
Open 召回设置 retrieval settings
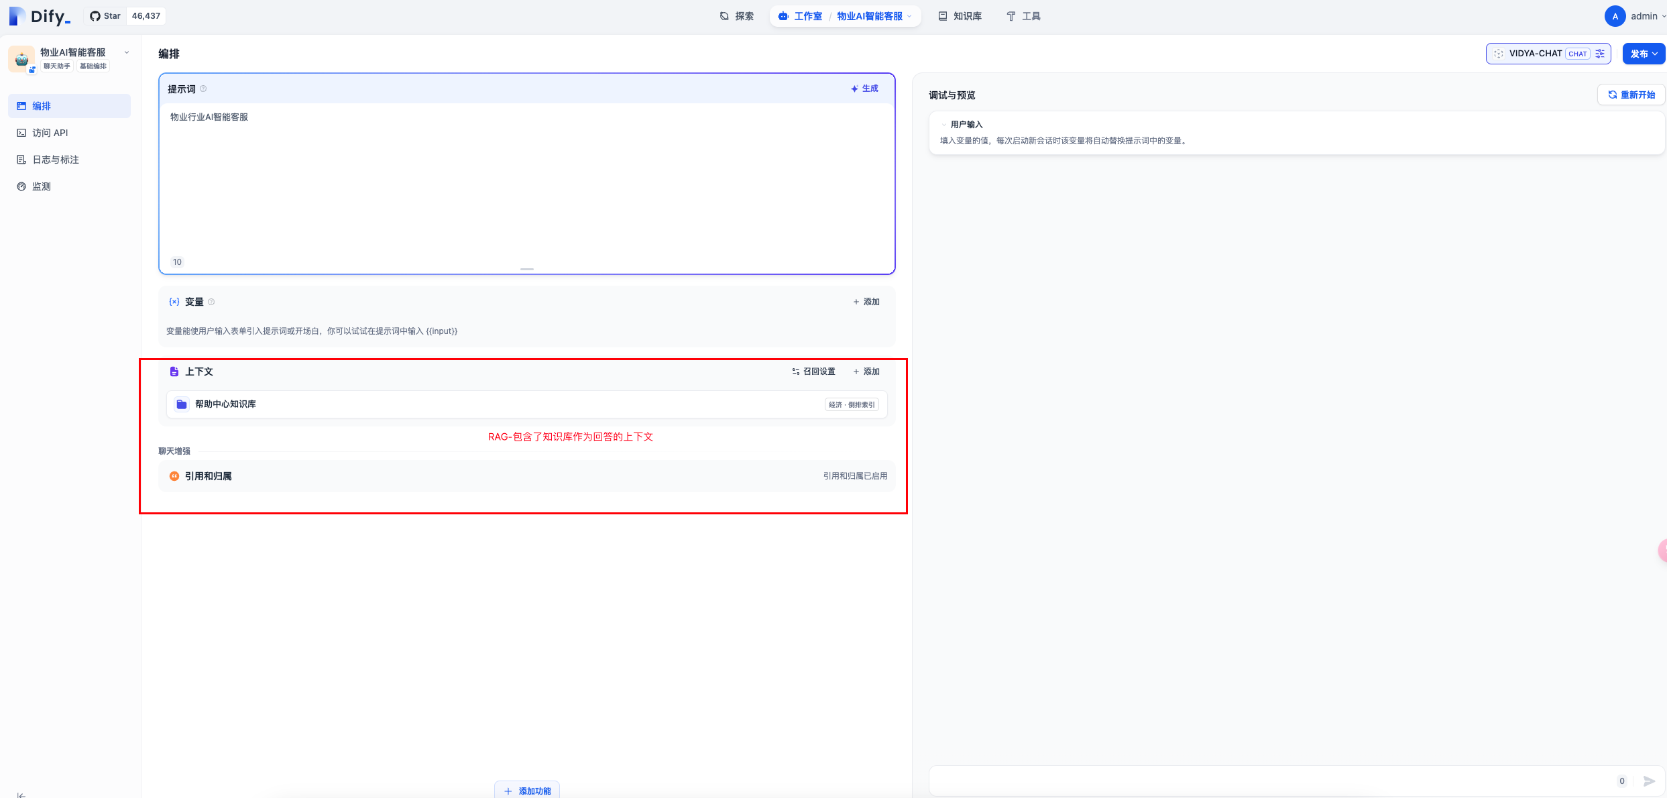pyautogui.click(x=813, y=372)
